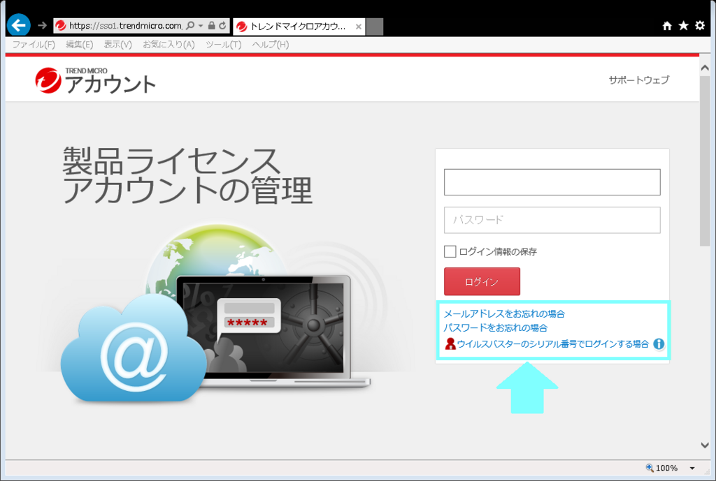Open メールアドレスをお忘れの場合 link

505,313
